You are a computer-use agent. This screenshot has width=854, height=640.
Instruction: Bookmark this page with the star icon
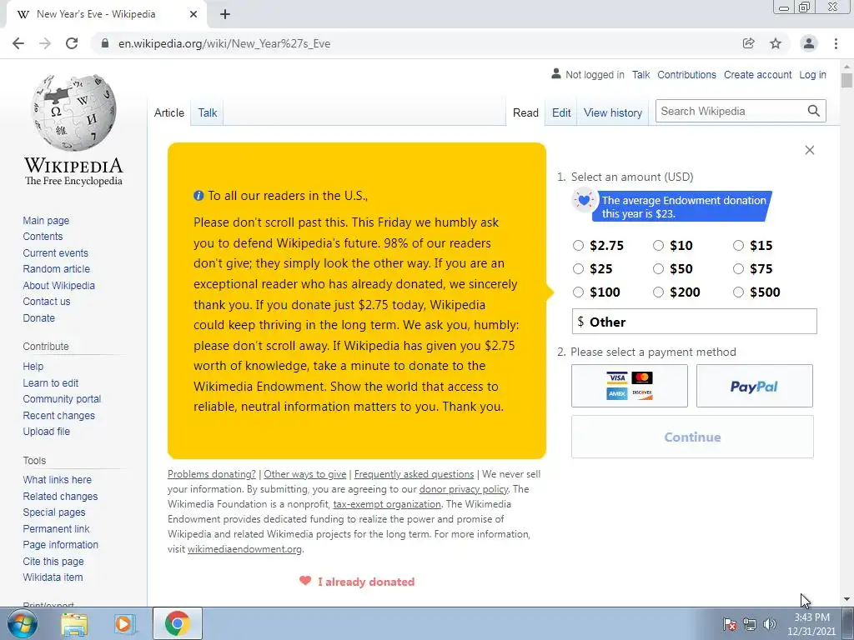tap(776, 43)
